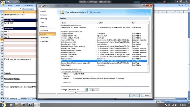
Task: Select row 23 header in worksheet
Action: pyautogui.click(x=2, y=40)
